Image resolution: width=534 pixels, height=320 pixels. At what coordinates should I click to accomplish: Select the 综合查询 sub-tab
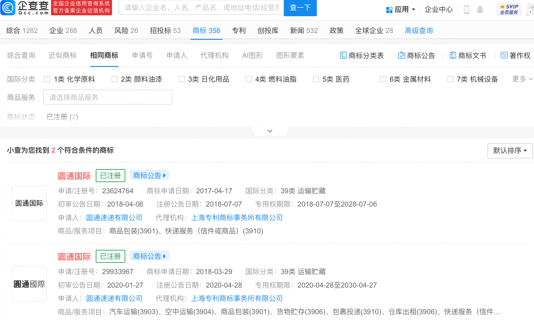[21, 55]
